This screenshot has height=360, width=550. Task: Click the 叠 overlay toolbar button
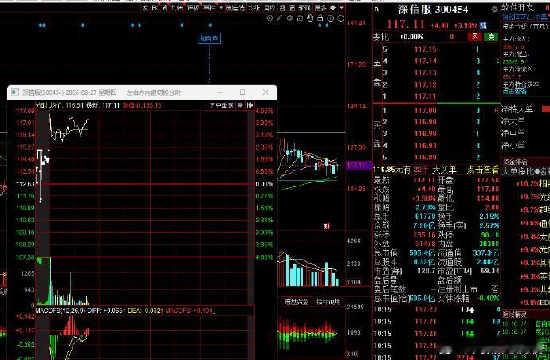(282, 8)
